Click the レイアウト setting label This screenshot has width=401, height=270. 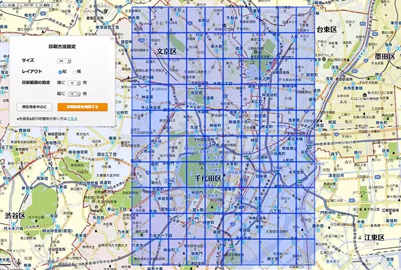32,72
